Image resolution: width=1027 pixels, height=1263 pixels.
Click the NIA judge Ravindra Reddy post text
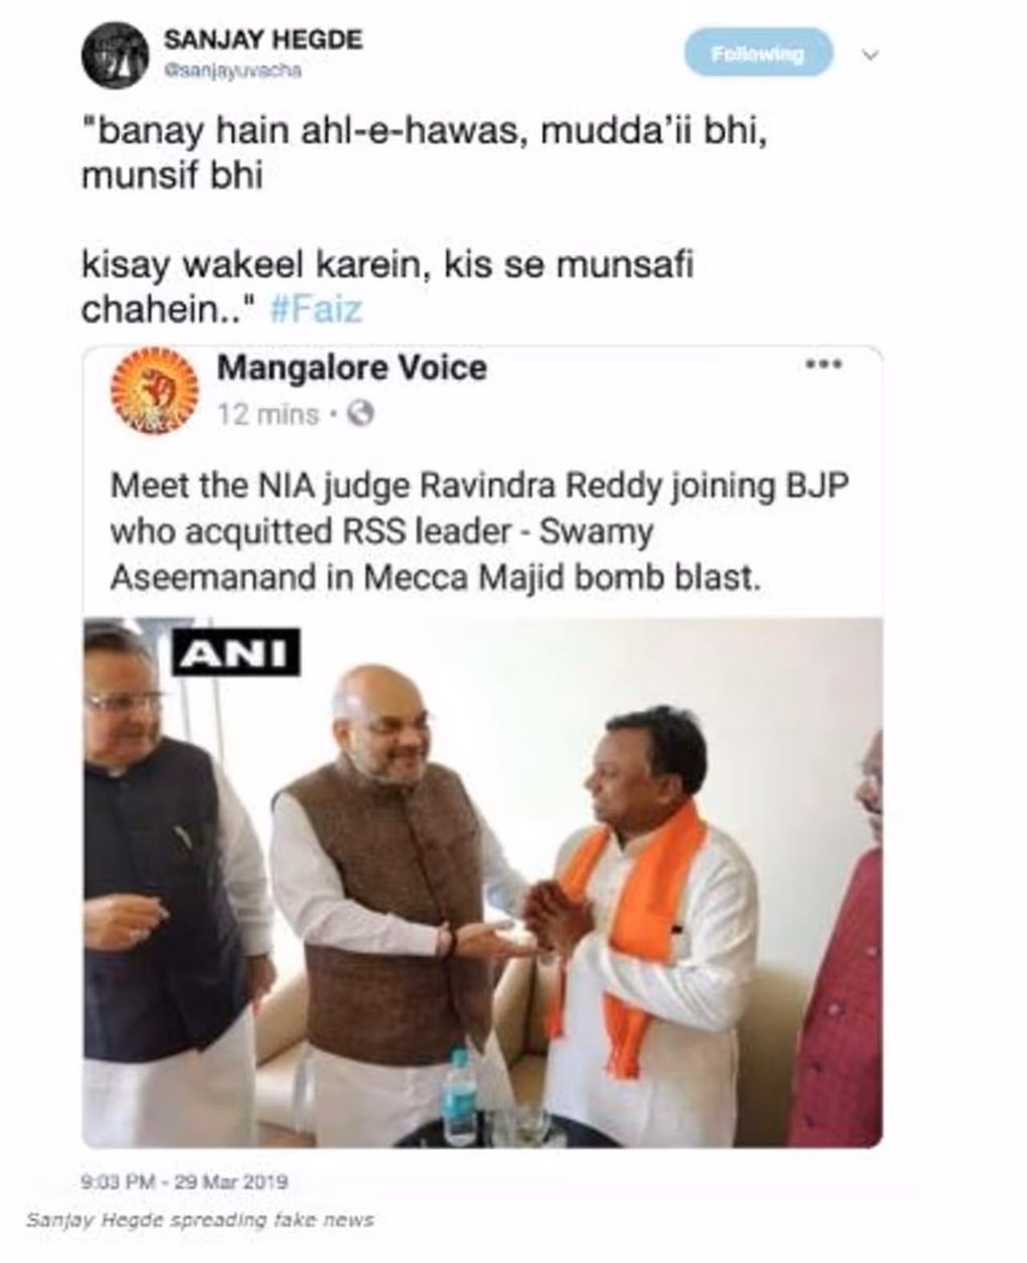coord(479,531)
